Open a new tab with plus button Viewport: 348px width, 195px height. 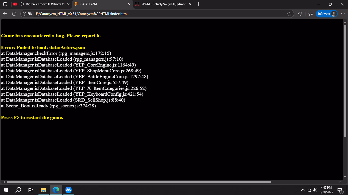pyautogui.click(x=199, y=4)
